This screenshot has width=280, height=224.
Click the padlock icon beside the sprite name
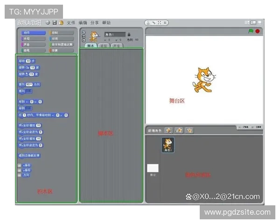(129, 35)
